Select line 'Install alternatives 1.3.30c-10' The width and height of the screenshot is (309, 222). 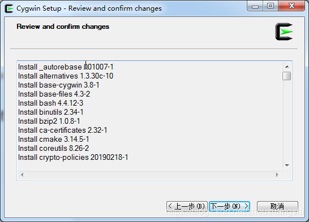[x=66, y=76]
